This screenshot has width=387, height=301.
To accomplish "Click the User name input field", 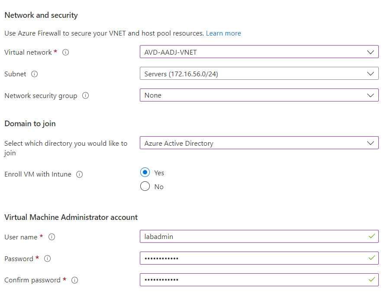I will pyautogui.click(x=253, y=236).
